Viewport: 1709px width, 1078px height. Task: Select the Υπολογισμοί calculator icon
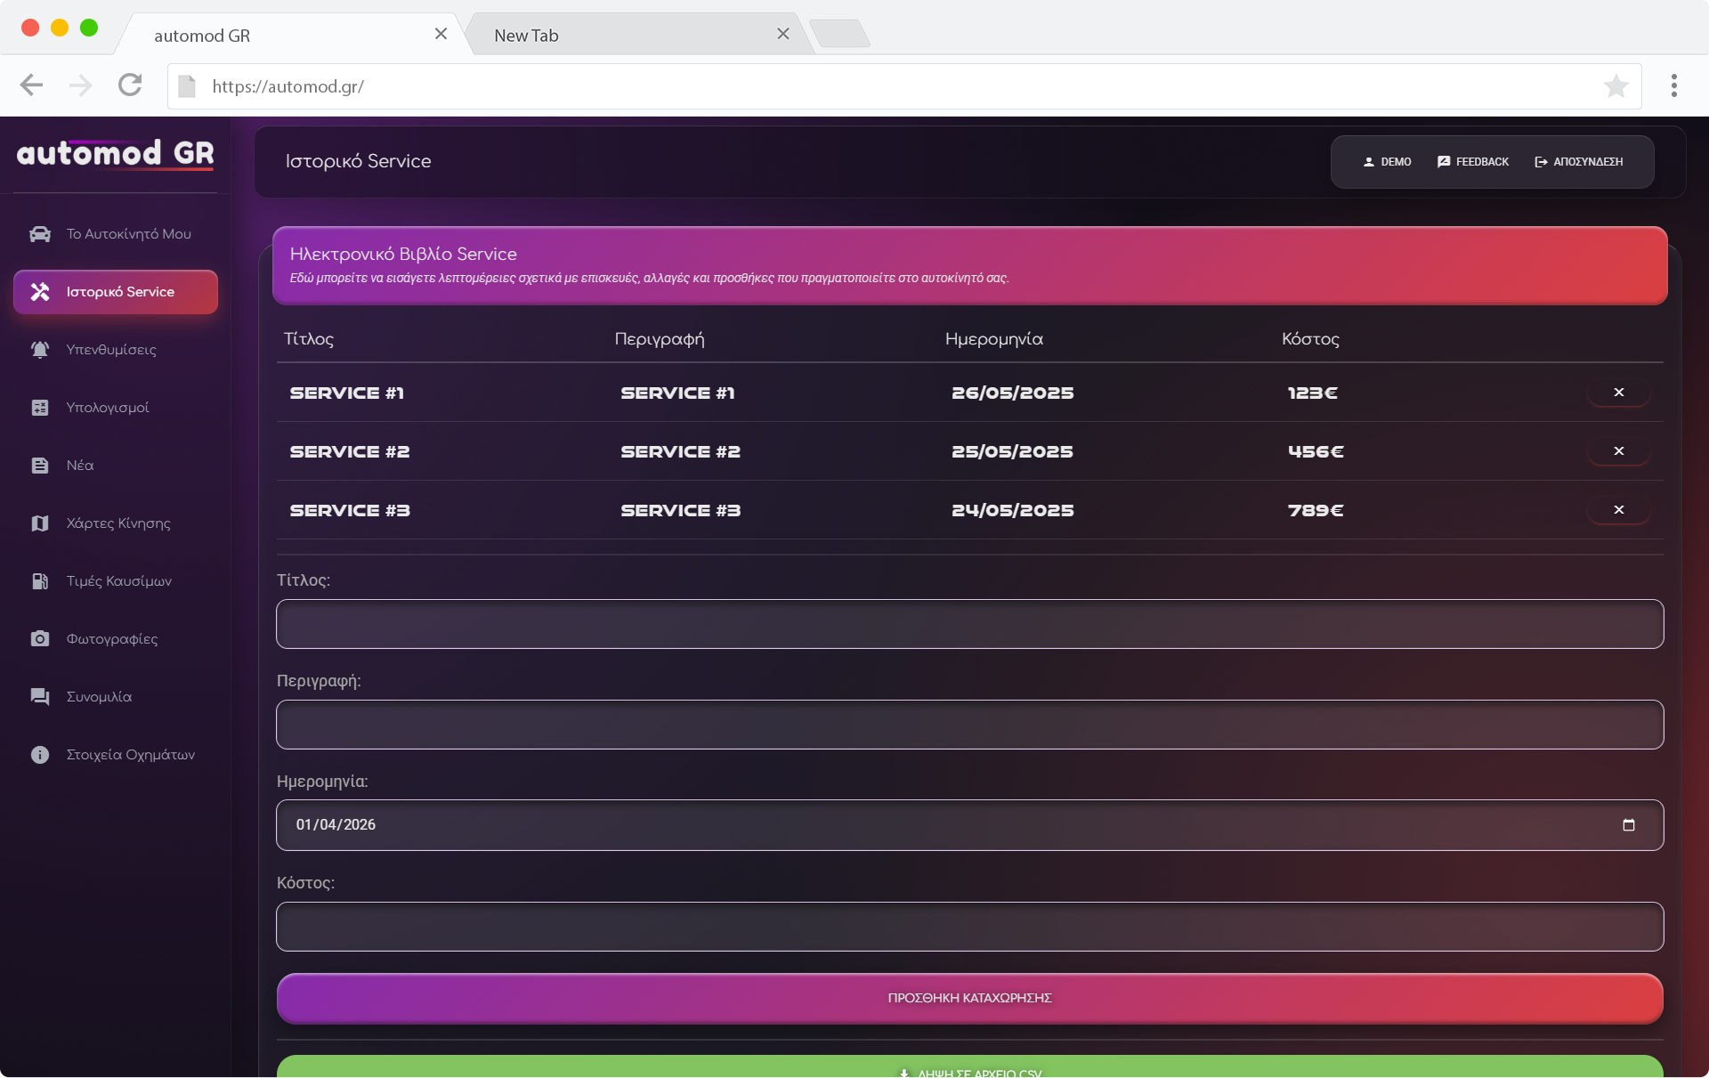[x=40, y=408]
